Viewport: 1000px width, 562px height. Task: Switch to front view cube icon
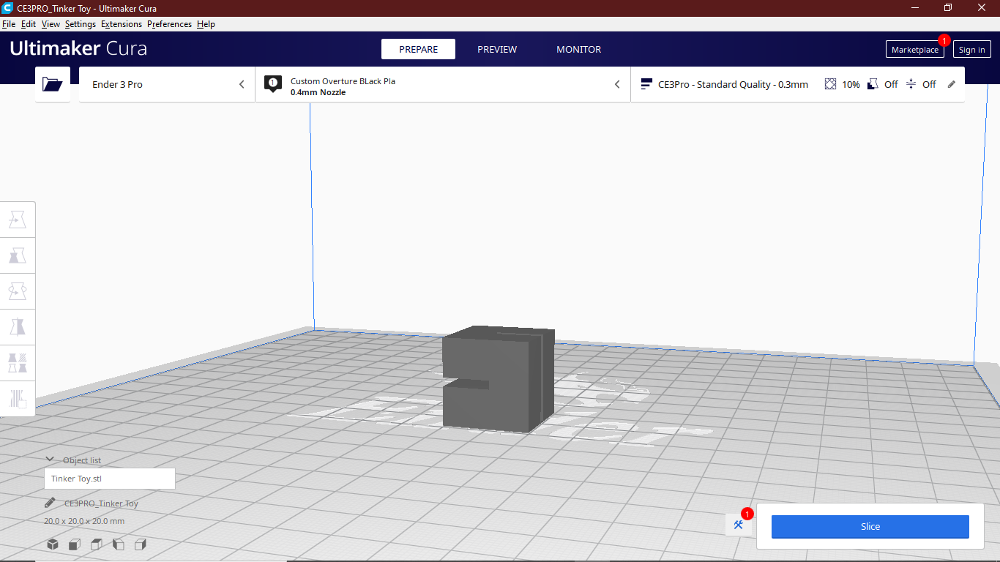75,544
